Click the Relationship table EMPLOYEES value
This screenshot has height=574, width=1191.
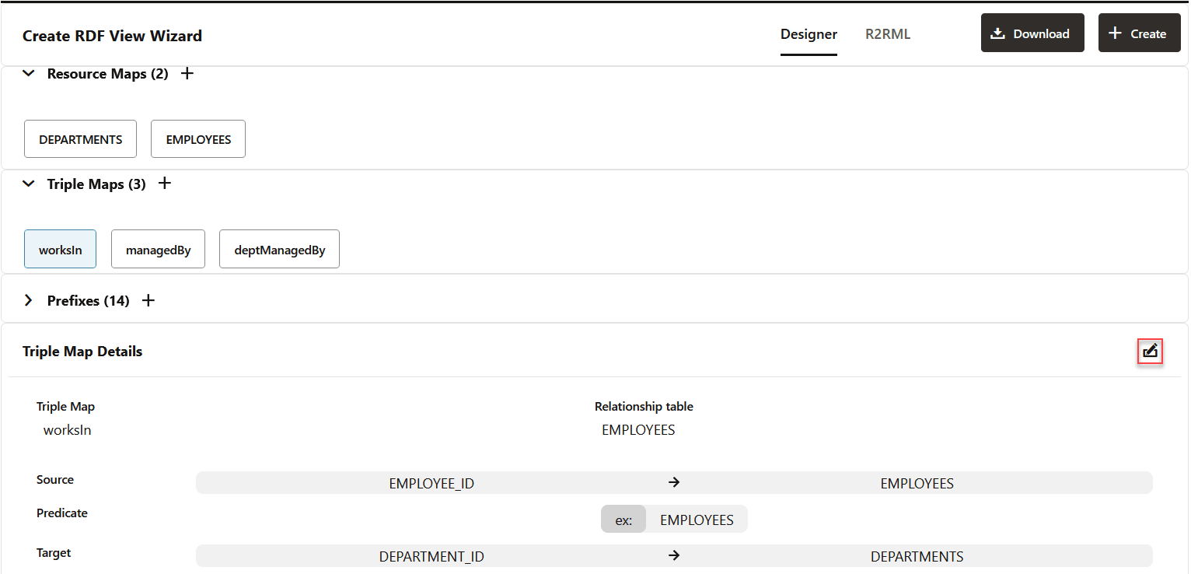click(x=638, y=430)
